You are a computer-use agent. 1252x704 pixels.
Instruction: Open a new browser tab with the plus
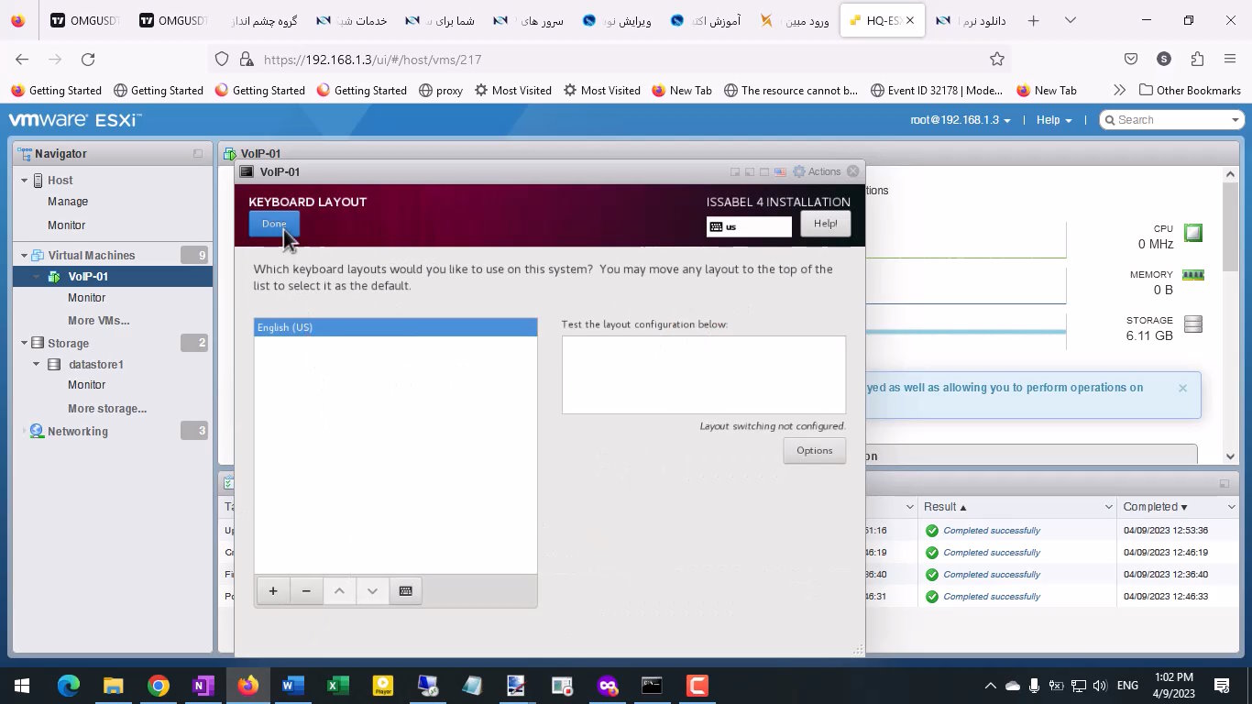[x=1033, y=20]
